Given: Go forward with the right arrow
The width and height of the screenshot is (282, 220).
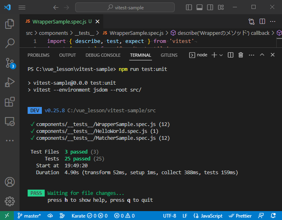Looking at the screenshot, I should tap(66, 8).
